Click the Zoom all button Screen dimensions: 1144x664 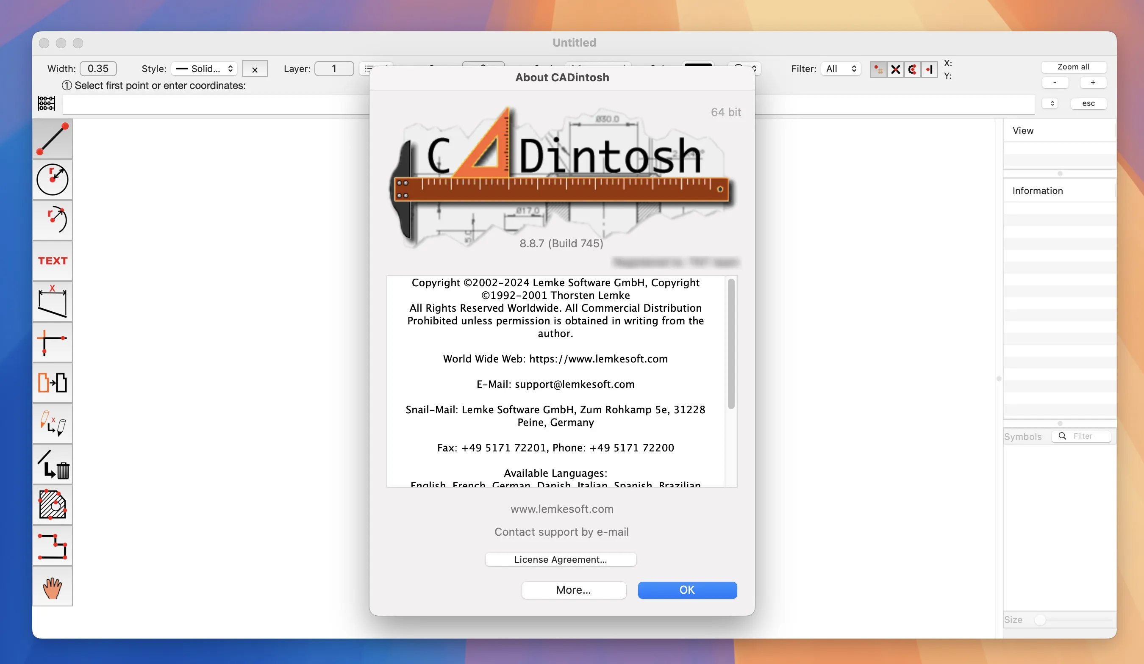pyautogui.click(x=1074, y=67)
